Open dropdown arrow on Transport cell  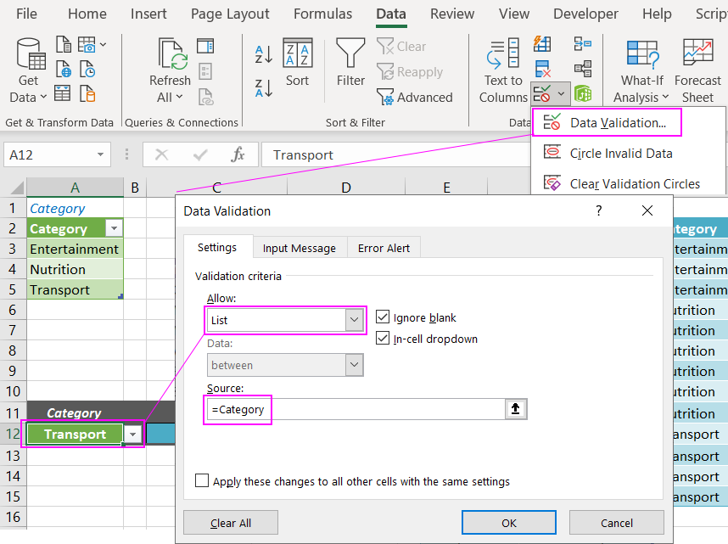click(133, 435)
